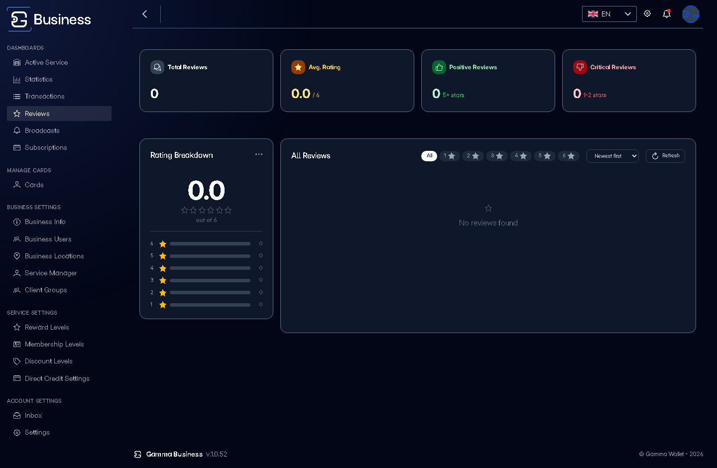
Task: Open the settings gear in header
Action: pyautogui.click(x=647, y=14)
